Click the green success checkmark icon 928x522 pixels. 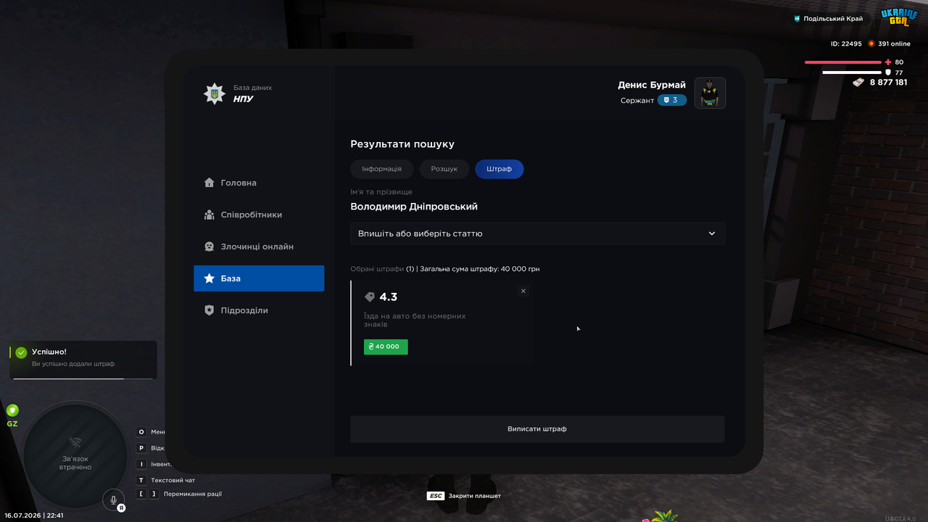21,352
